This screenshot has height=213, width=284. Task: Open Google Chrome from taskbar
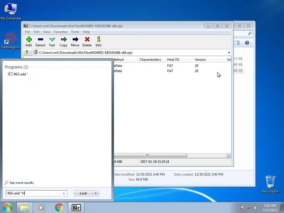coord(59,207)
